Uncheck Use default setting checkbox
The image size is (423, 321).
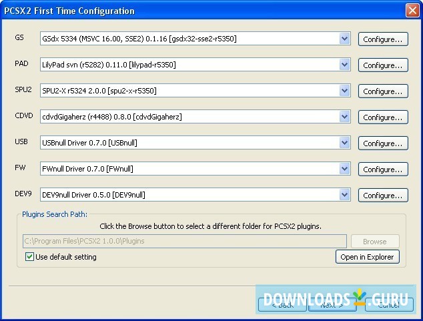29,256
